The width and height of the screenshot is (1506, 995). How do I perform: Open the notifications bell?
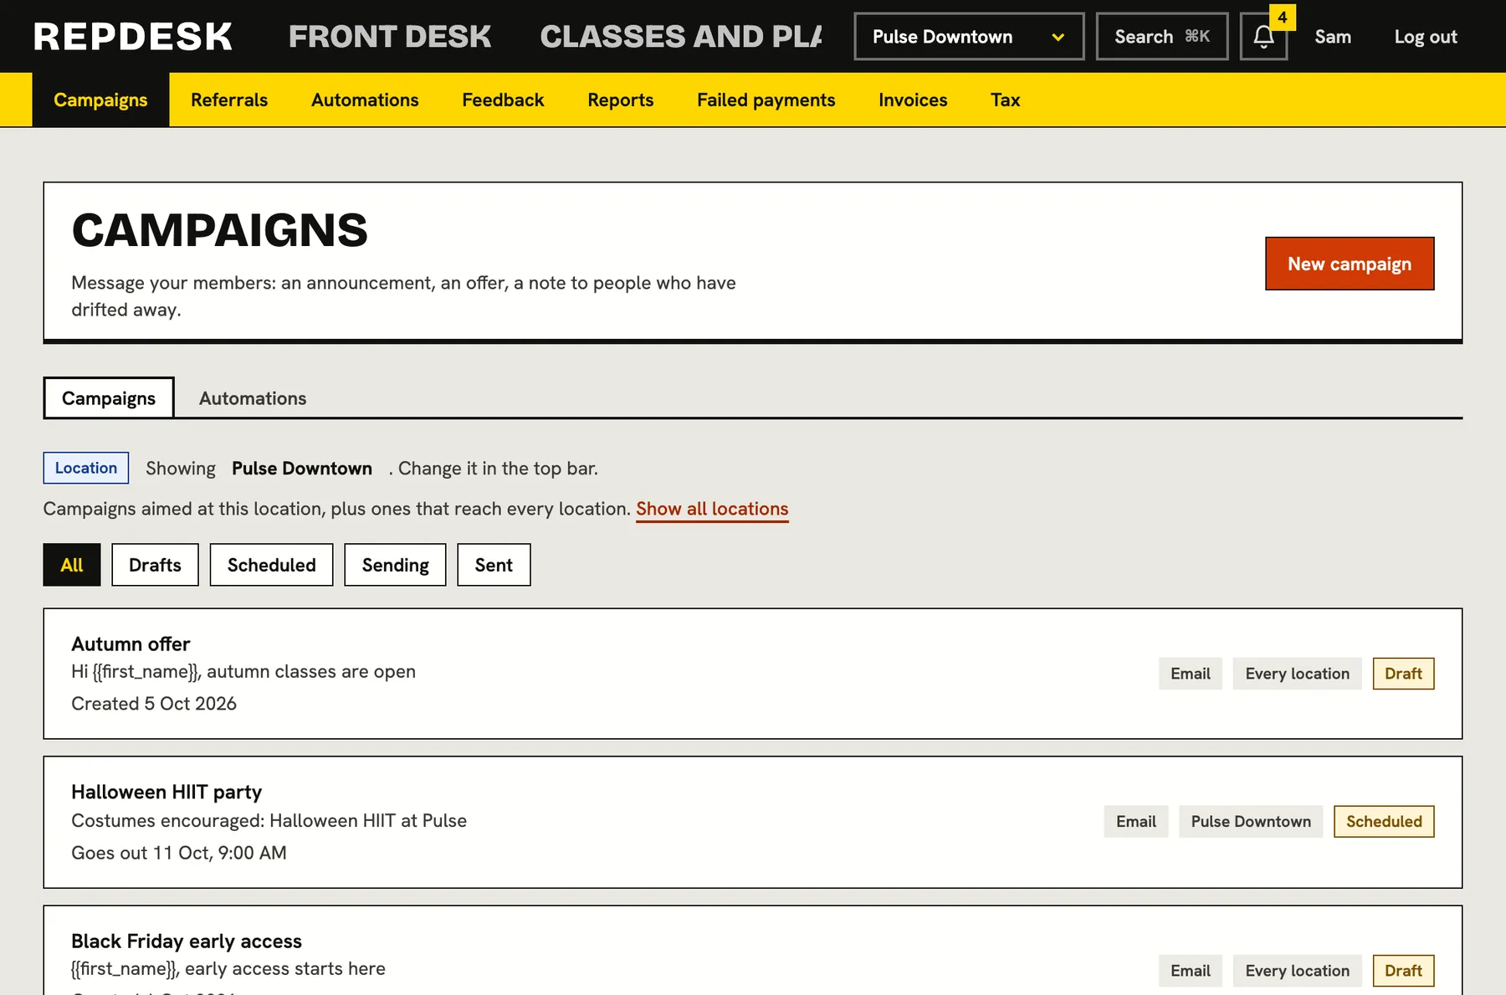click(1263, 37)
